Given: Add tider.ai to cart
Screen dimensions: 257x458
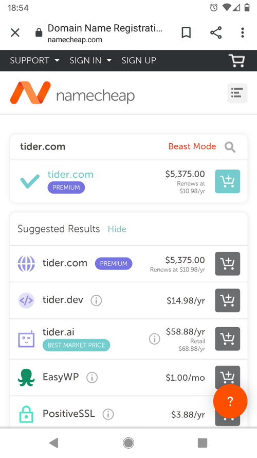Looking at the screenshot, I should 228,339.
